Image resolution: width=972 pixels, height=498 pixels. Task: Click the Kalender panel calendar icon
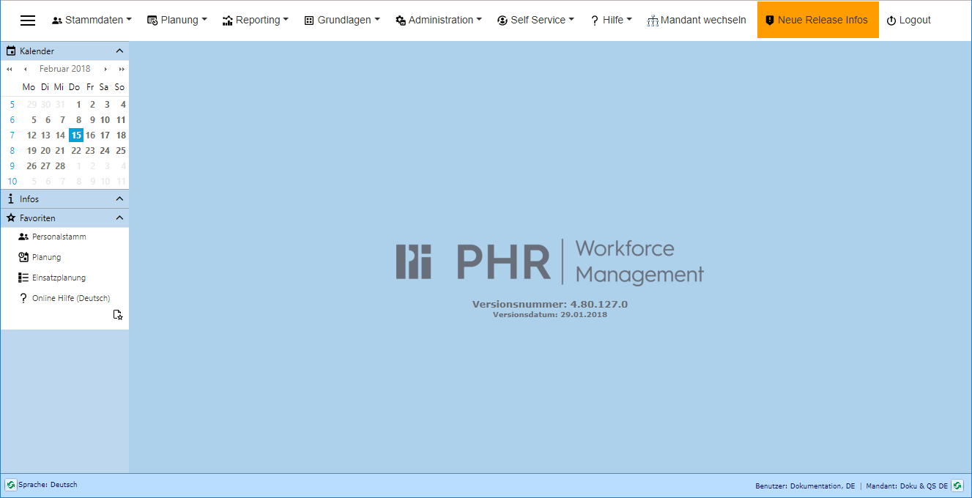(x=11, y=51)
